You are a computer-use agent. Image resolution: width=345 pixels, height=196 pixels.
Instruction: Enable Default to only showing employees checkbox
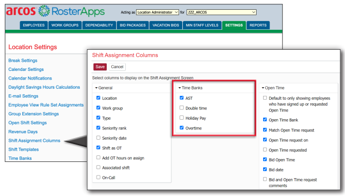(265, 98)
